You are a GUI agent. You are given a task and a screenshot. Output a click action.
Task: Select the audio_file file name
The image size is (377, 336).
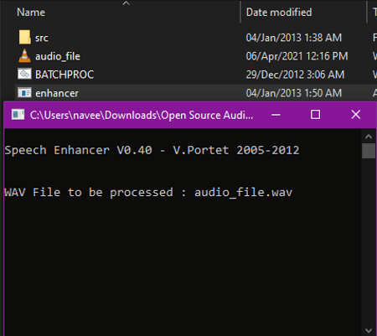point(58,56)
